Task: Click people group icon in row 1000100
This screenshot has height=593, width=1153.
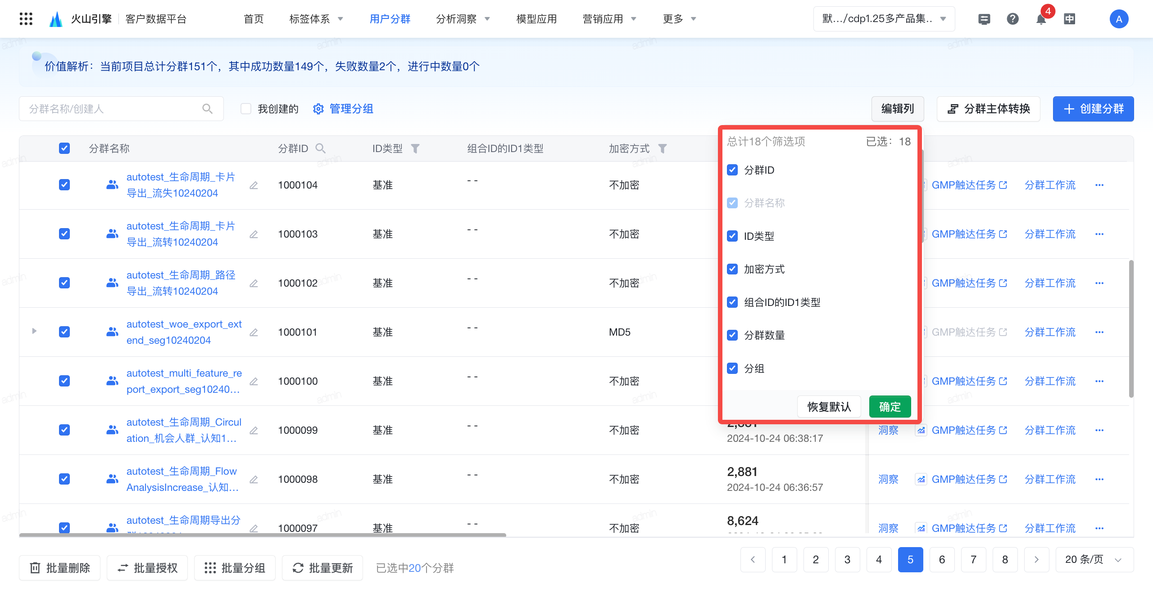Action: [112, 381]
